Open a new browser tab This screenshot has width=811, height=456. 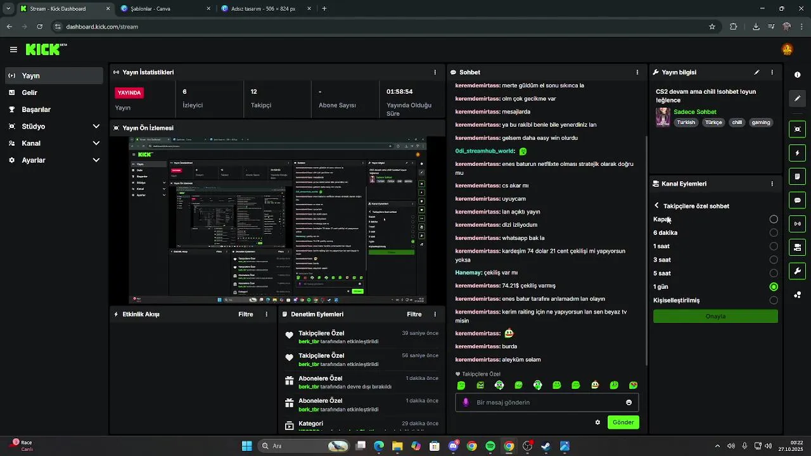(x=324, y=9)
